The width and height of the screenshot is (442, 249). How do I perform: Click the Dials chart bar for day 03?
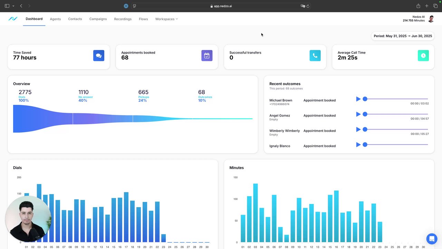pyautogui.click(x=39, y=213)
